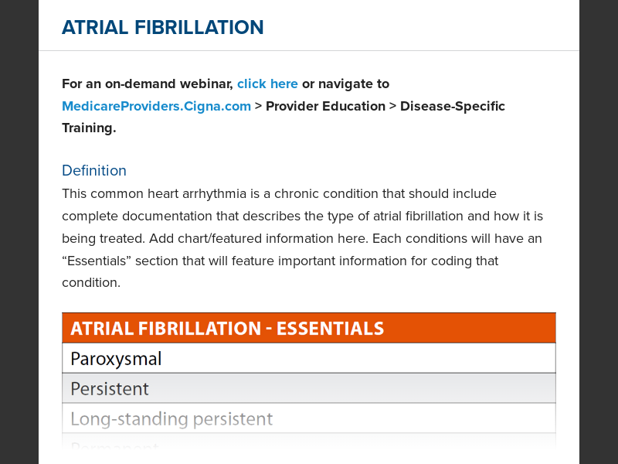Open the "click here" webinar link

[267, 84]
